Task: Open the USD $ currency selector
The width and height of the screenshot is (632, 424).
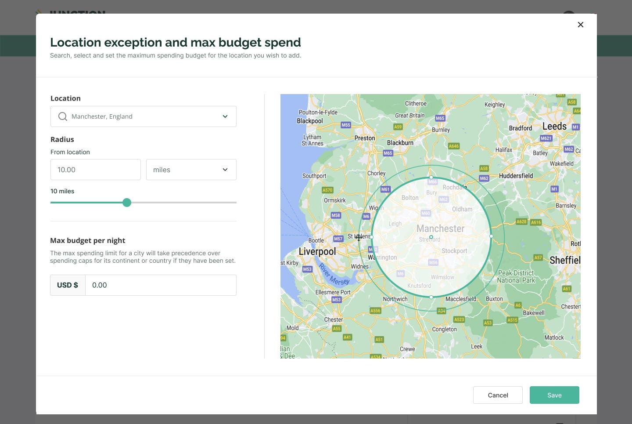Action: (x=68, y=285)
